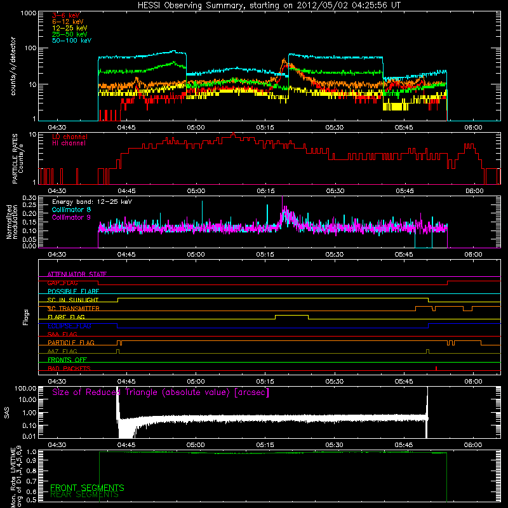This screenshot has height=508, width=508.
Task: Click the FLARE_FLAG label
Action: point(66,317)
